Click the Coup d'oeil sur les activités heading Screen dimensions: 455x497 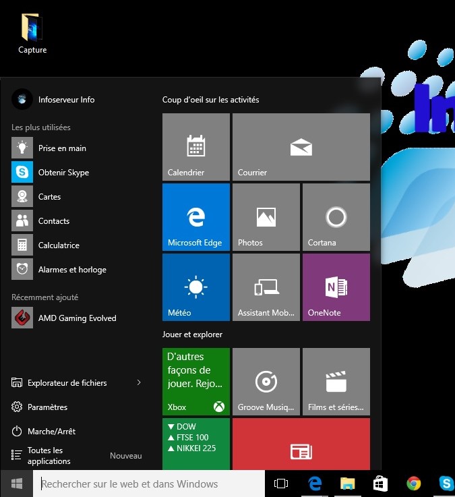(211, 100)
